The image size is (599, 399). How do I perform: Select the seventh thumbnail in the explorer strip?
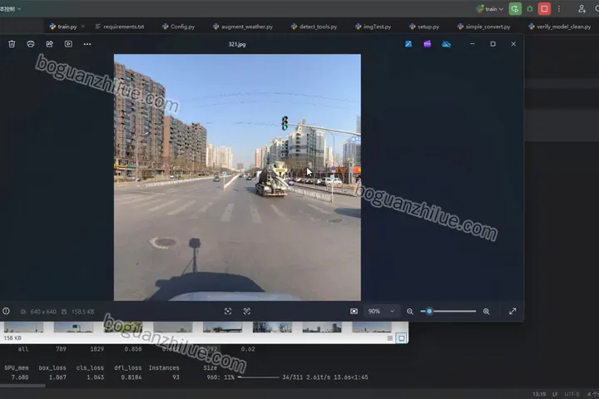(322, 328)
